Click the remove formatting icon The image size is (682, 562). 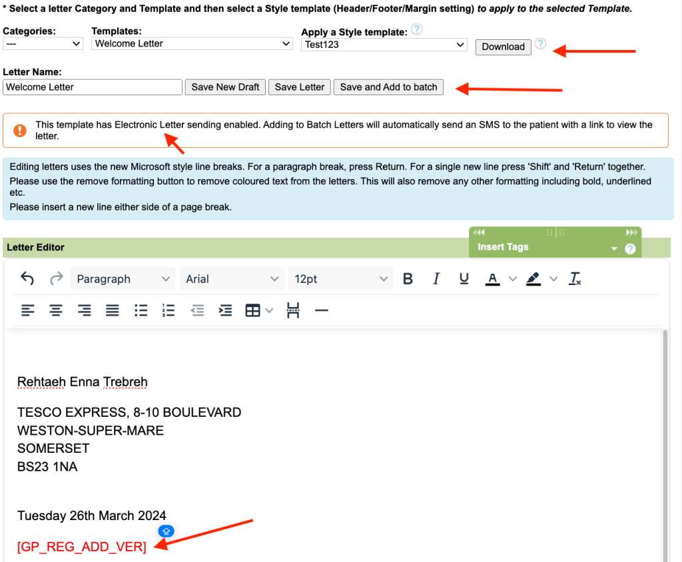click(x=575, y=279)
